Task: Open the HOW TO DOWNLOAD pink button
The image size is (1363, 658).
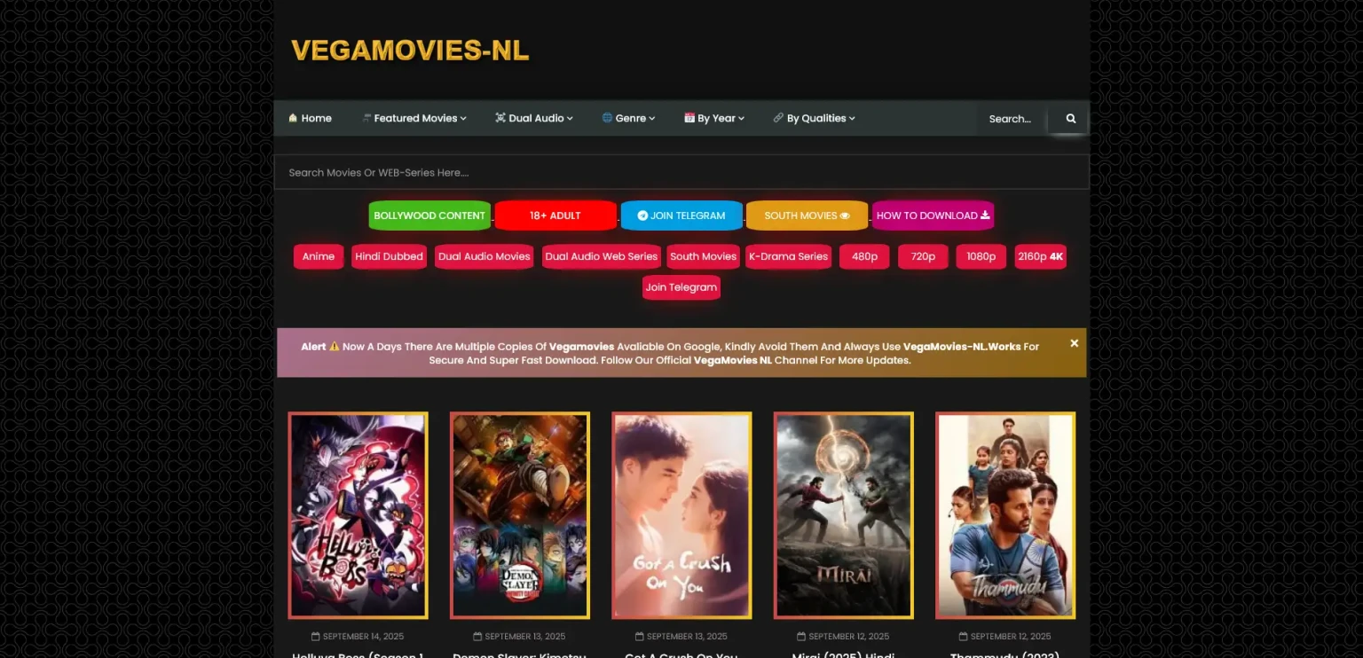Action: [x=933, y=215]
